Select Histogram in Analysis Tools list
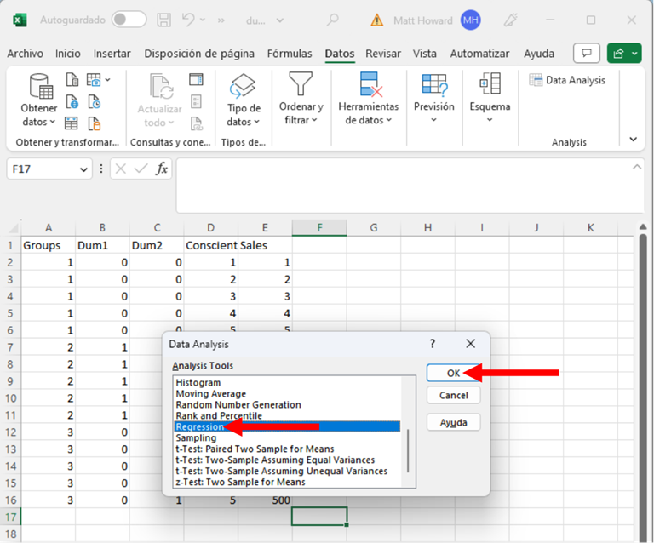The image size is (654, 543). (198, 383)
